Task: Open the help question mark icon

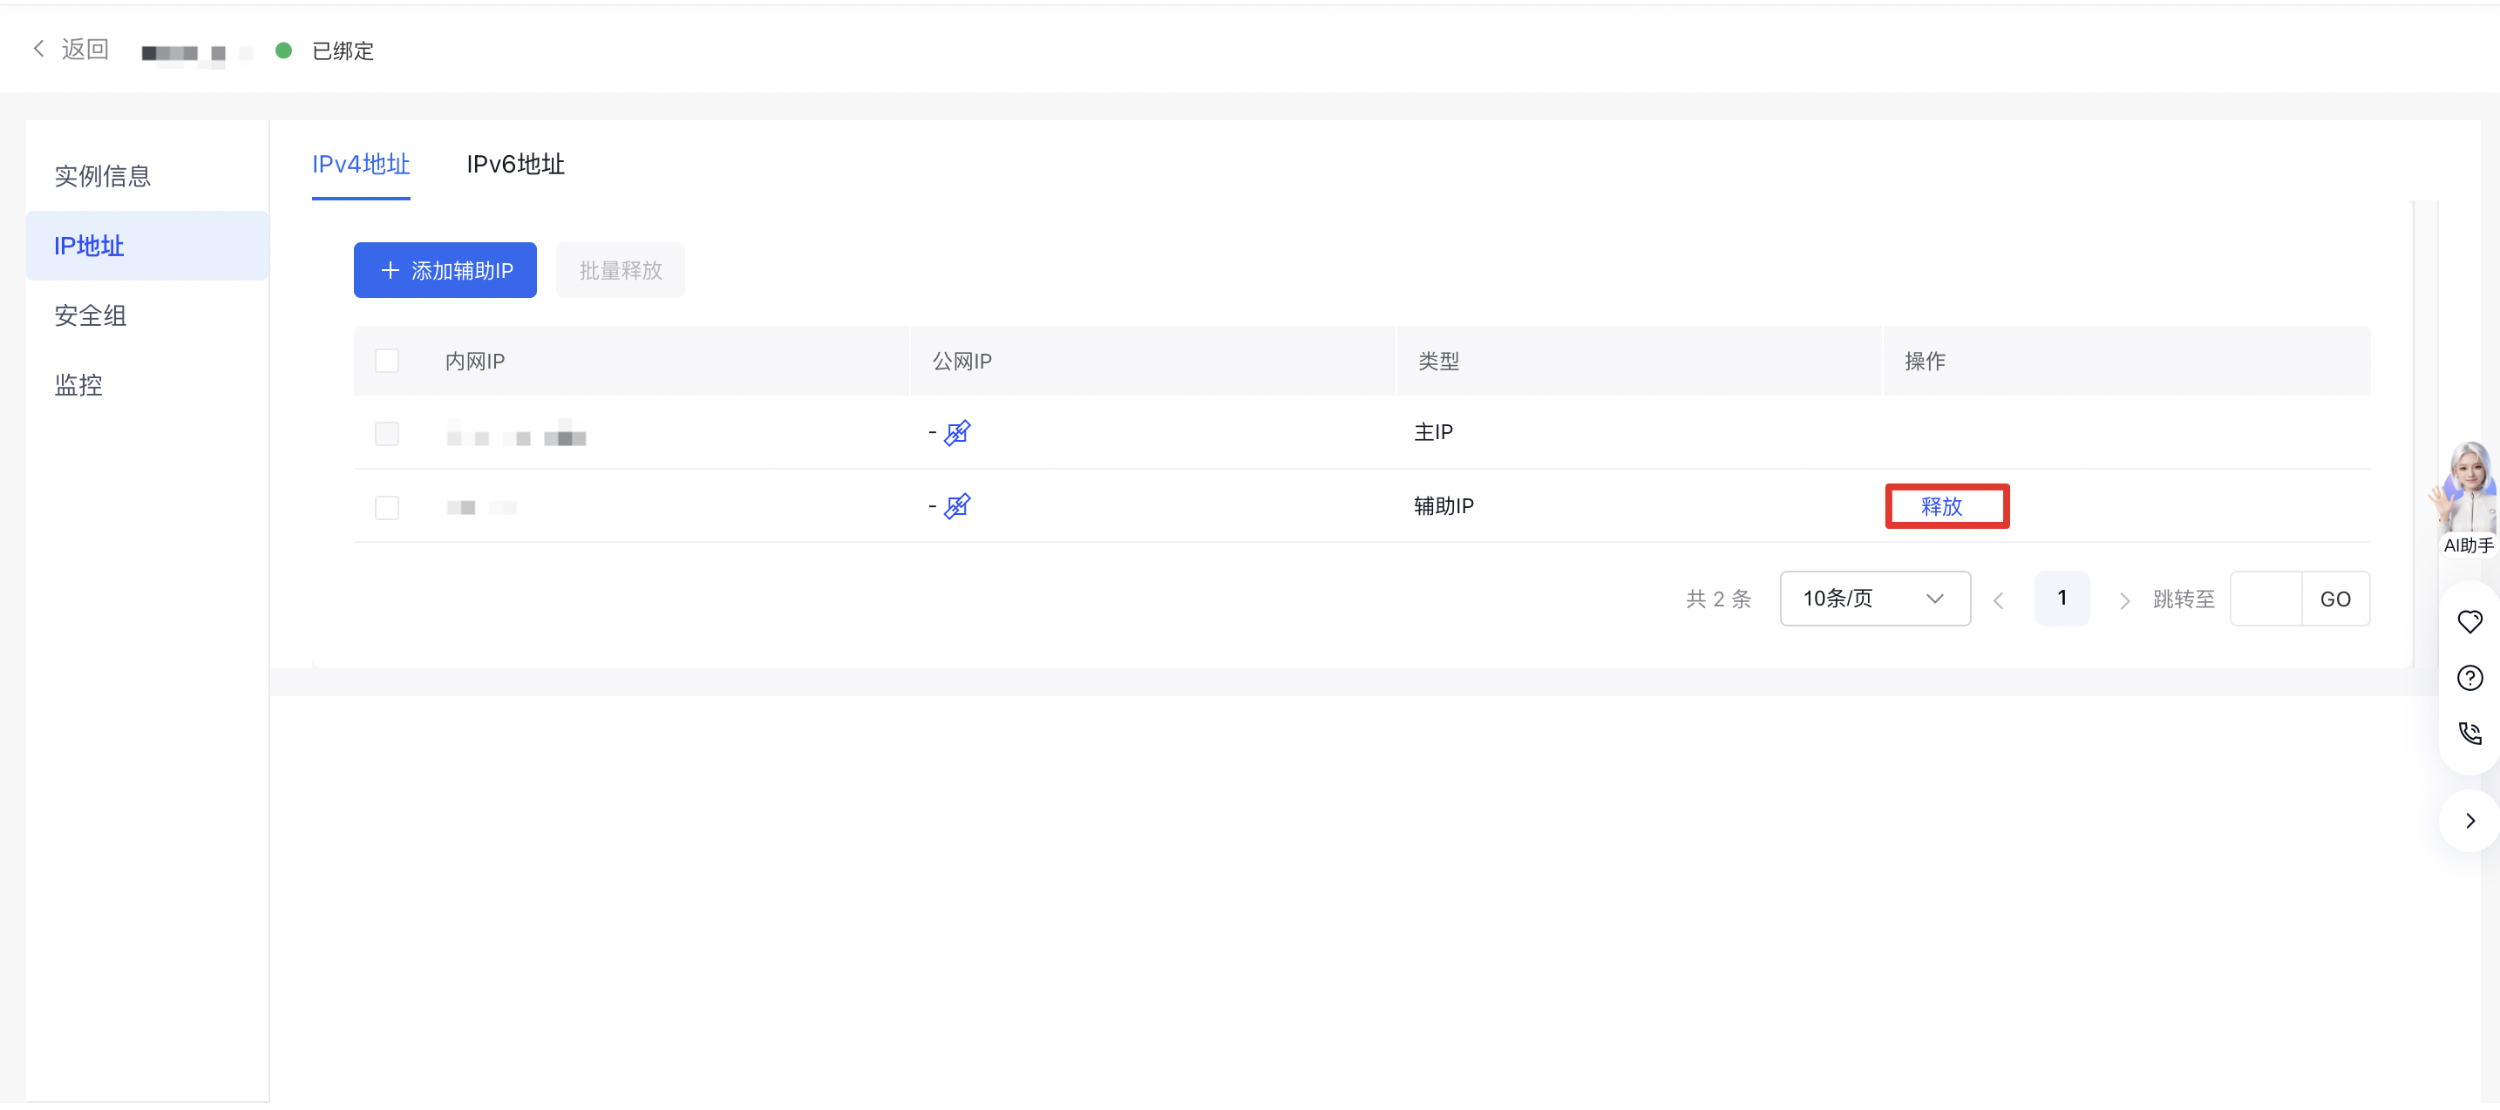Action: coord(2469,678)
